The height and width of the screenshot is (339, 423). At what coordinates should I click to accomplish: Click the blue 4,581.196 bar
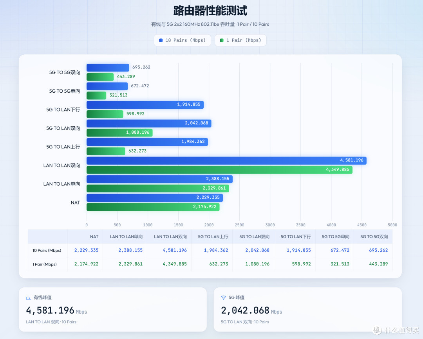tap(227, 160)
